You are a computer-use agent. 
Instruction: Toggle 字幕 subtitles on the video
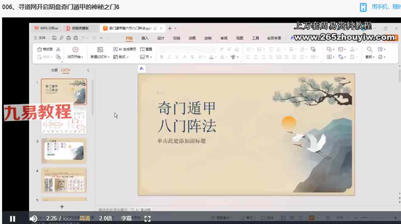(x=126, y=218)
